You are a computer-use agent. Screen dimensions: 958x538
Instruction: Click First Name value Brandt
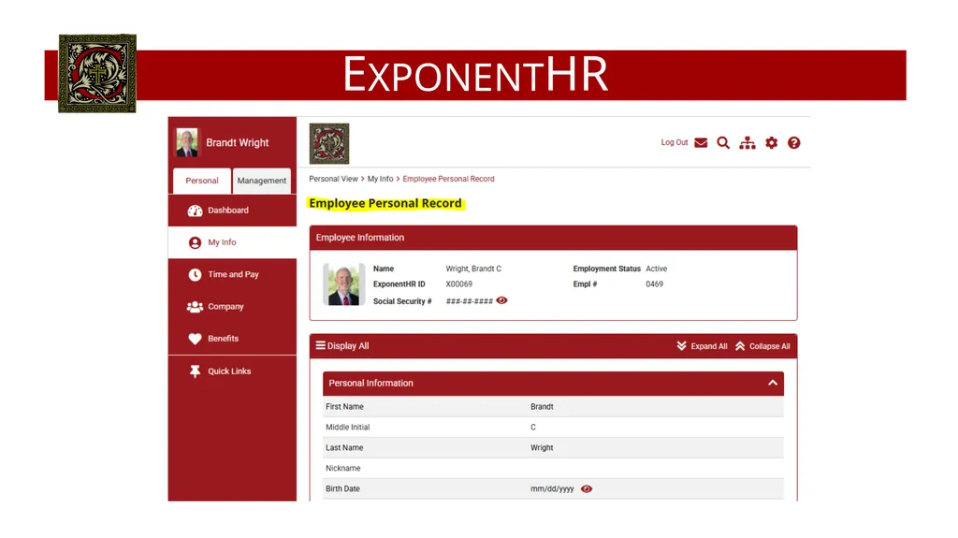pyautogui.click(x=542, y=407)
